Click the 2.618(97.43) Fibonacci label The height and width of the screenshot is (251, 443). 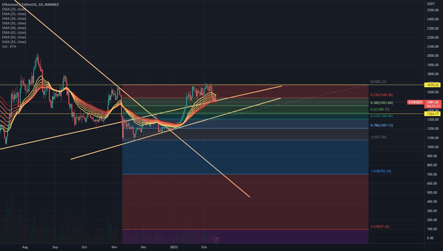point(380,227)
